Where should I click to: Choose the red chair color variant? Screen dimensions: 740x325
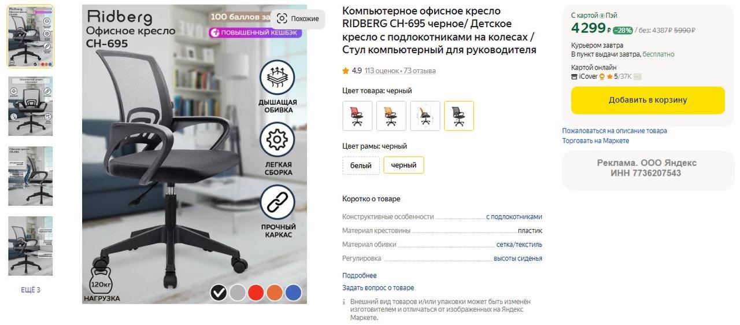[357, 116]
